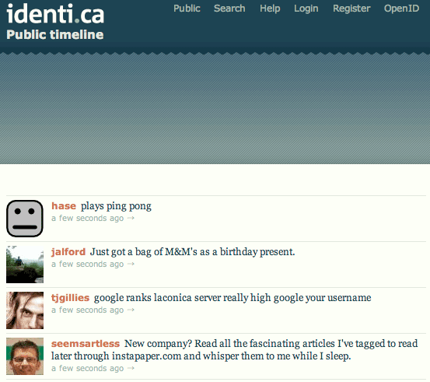Visit seemsartless username link

pos(86,344)
